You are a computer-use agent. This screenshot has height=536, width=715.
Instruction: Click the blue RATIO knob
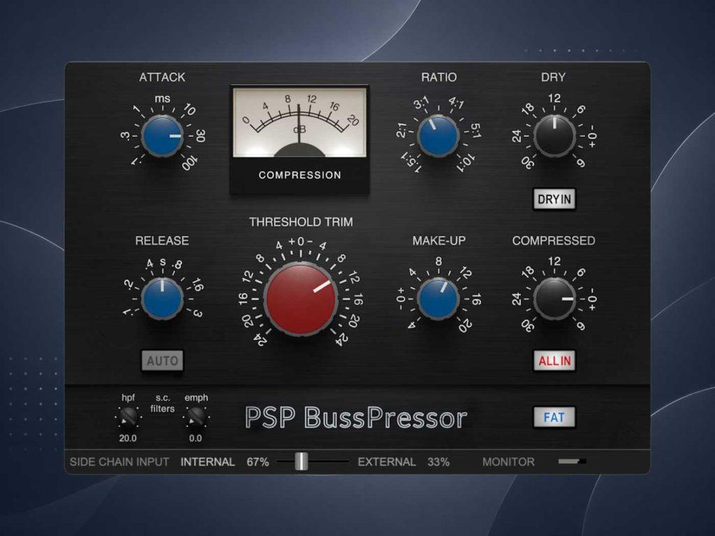point(438,136)
